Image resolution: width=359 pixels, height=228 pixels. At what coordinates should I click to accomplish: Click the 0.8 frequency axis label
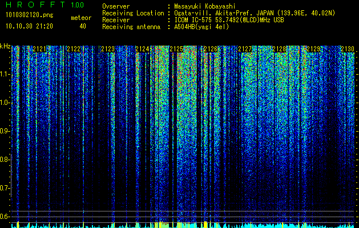click(x=5, y=160)
